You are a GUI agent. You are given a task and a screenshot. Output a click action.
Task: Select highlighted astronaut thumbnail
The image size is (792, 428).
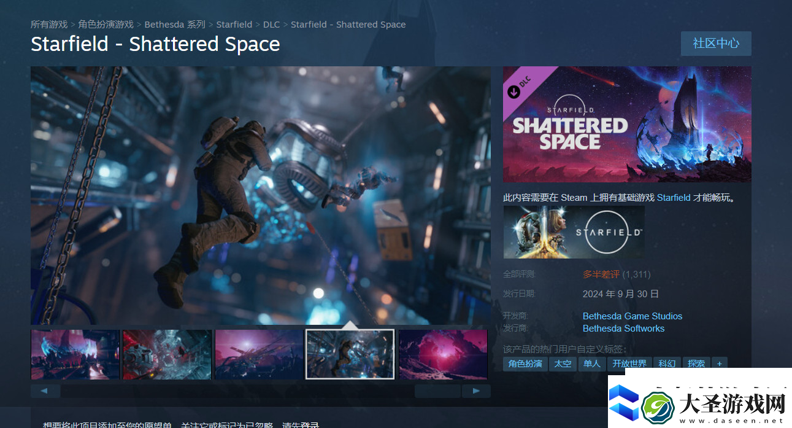click(350, 354)
